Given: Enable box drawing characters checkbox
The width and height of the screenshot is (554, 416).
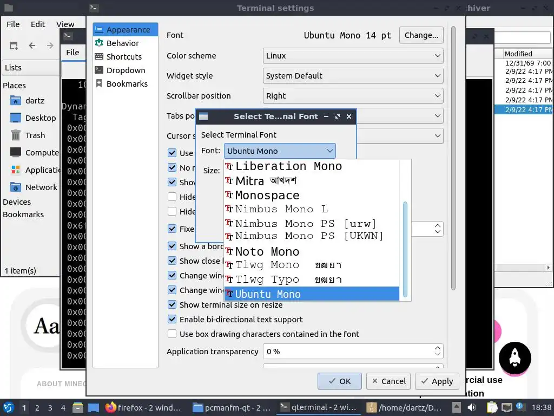Looking at the screenshot, I should [x=172, y=334].
